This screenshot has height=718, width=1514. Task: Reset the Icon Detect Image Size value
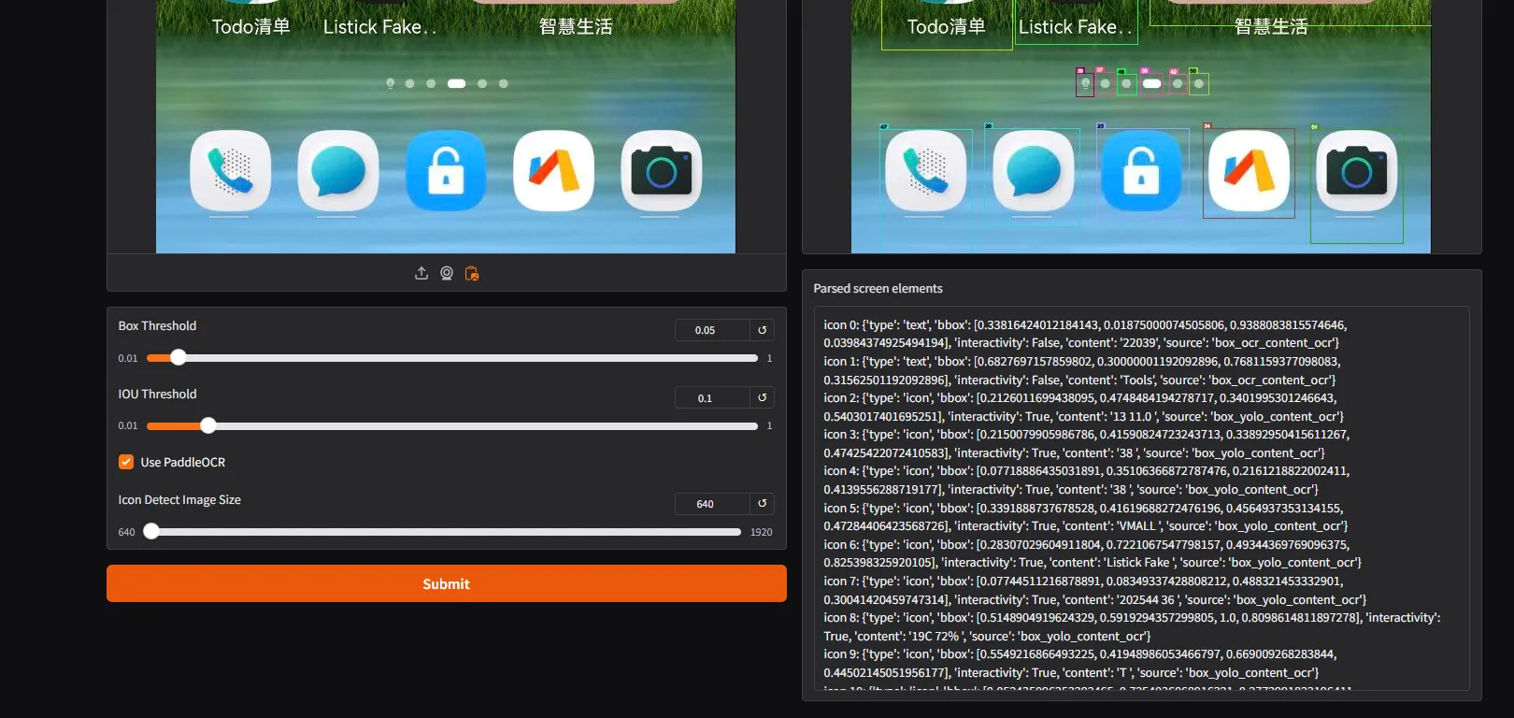762,504
